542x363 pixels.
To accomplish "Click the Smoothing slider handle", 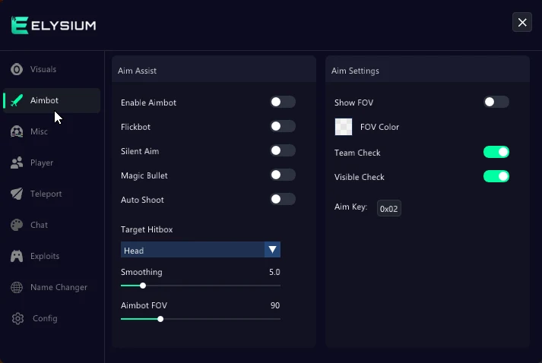I will coord(143,286).
